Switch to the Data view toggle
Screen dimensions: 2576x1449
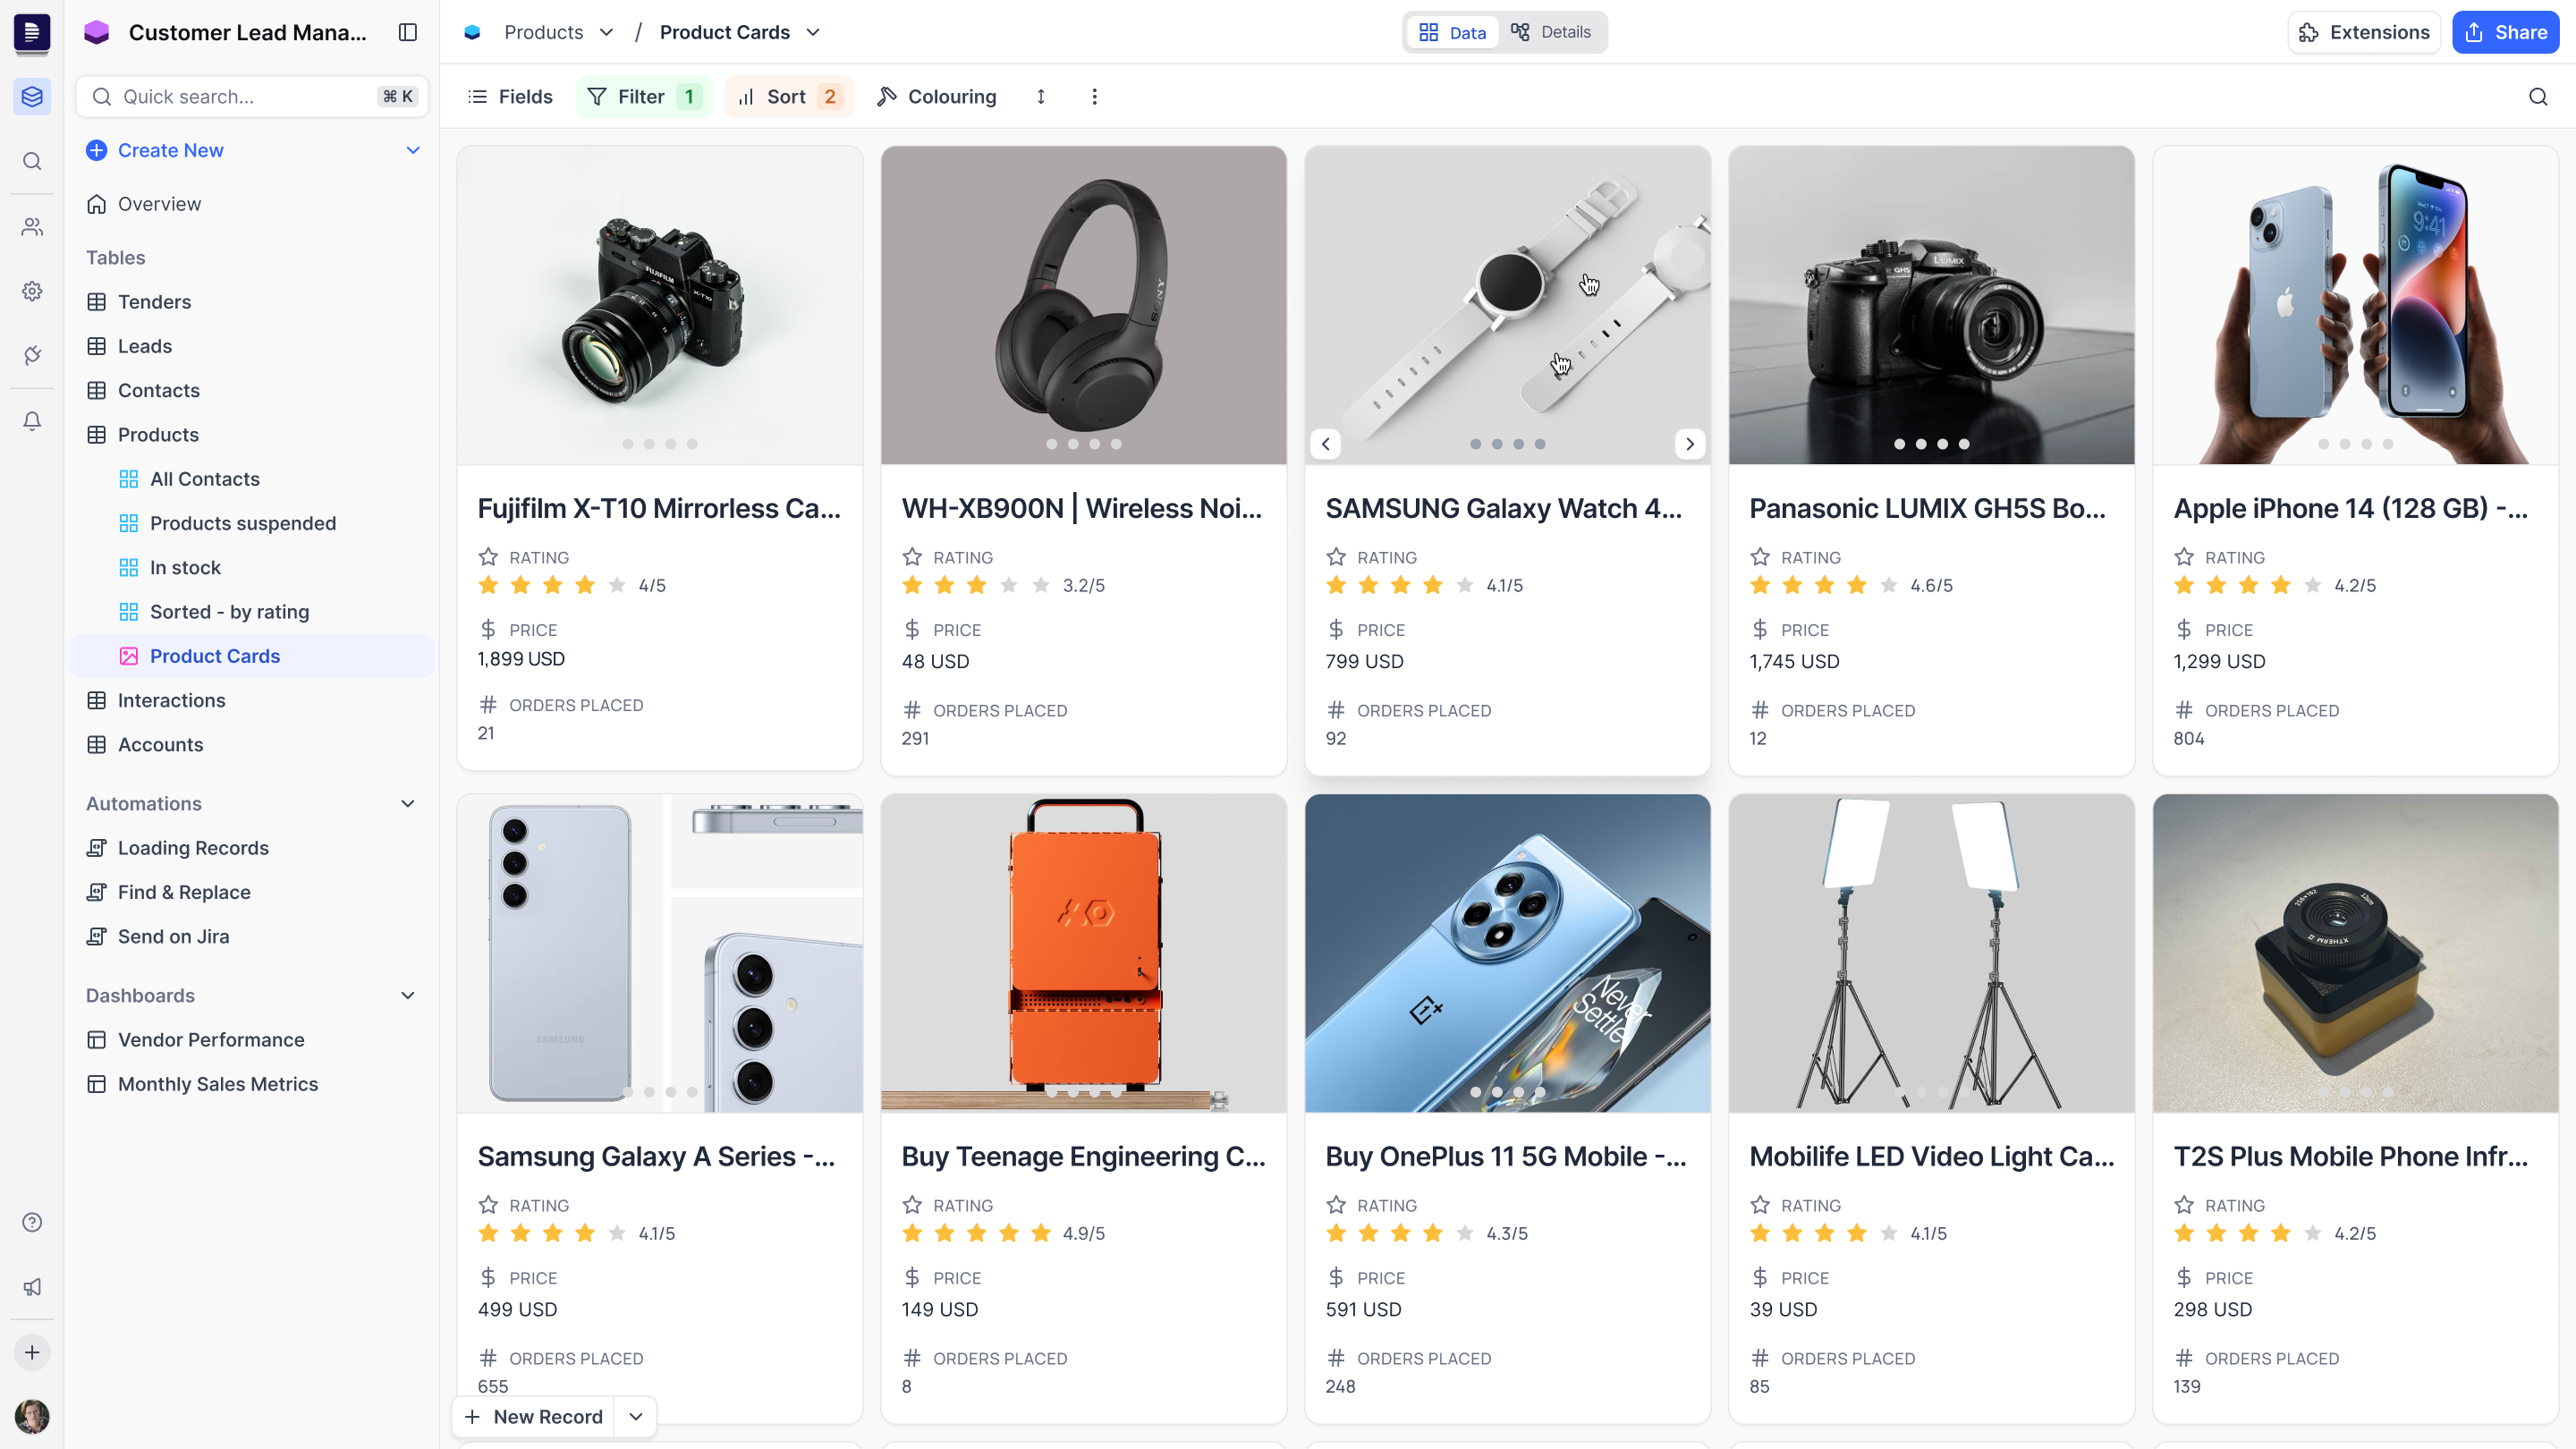pos(1453,32)
